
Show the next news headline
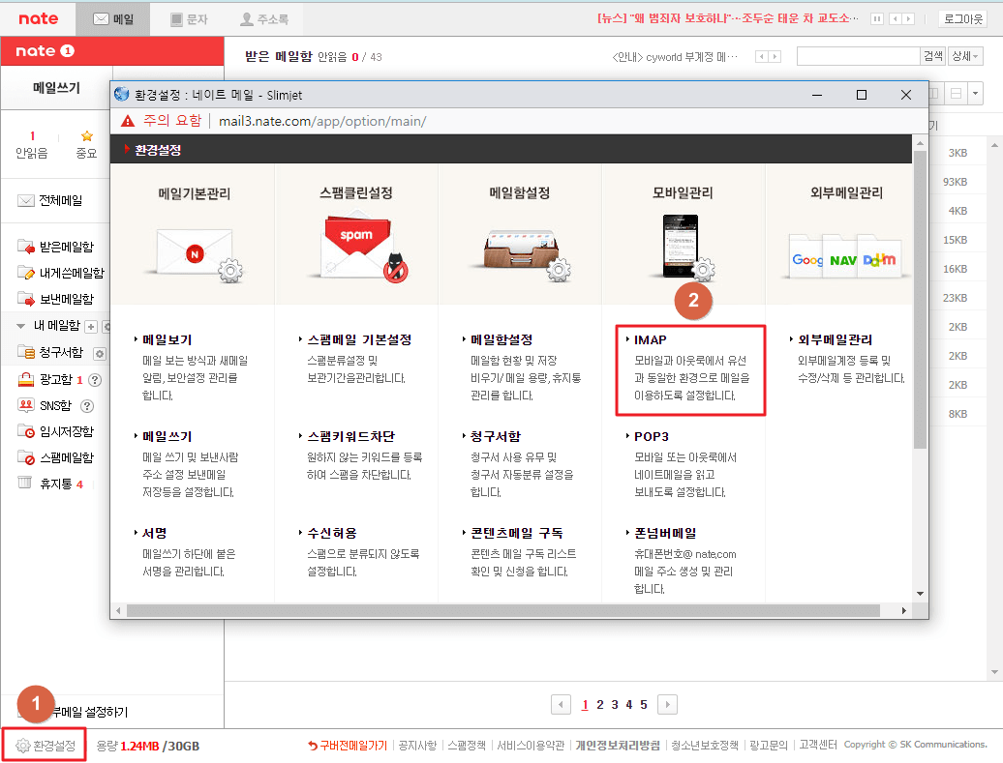pyautogui.click(x=908, y=19)
